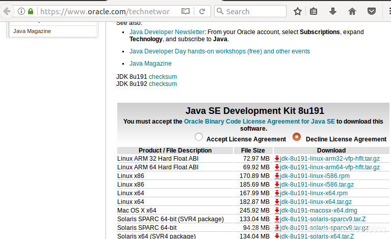391x239 pixels.
Task: Click the download icon for solaris-sparcv9.tar.Z
Action: click(277, 219)
